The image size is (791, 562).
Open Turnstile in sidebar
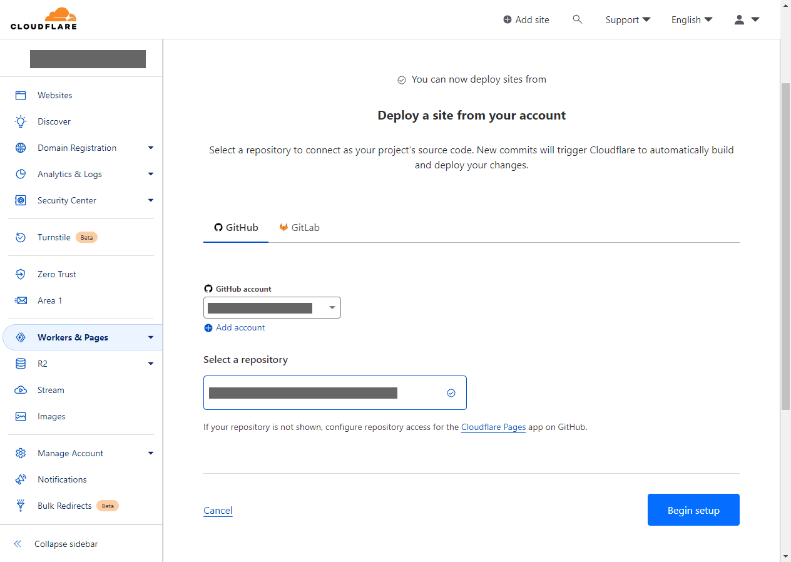[x=54, y=237]
